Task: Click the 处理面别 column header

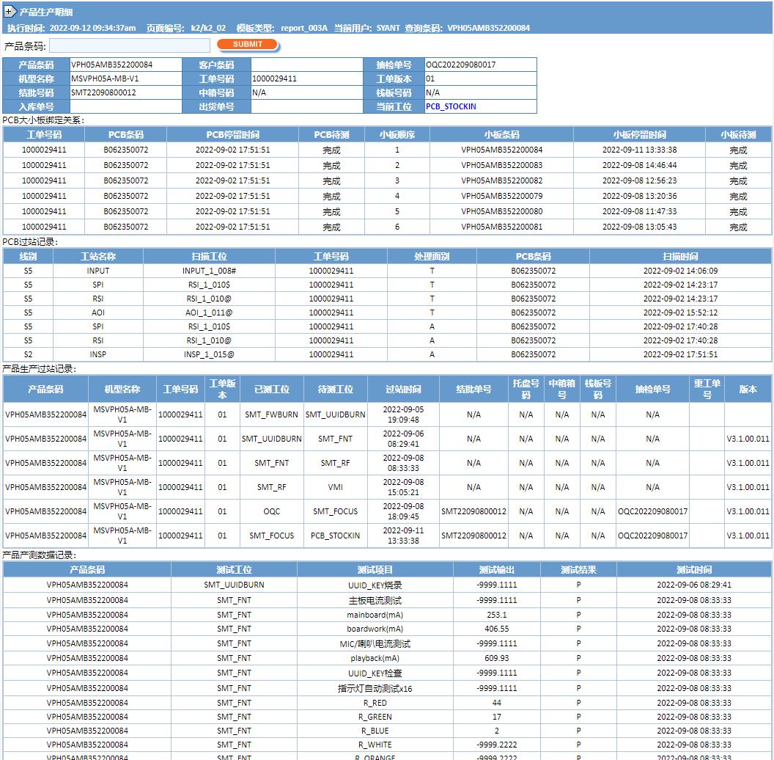Action: coord(432,257)
